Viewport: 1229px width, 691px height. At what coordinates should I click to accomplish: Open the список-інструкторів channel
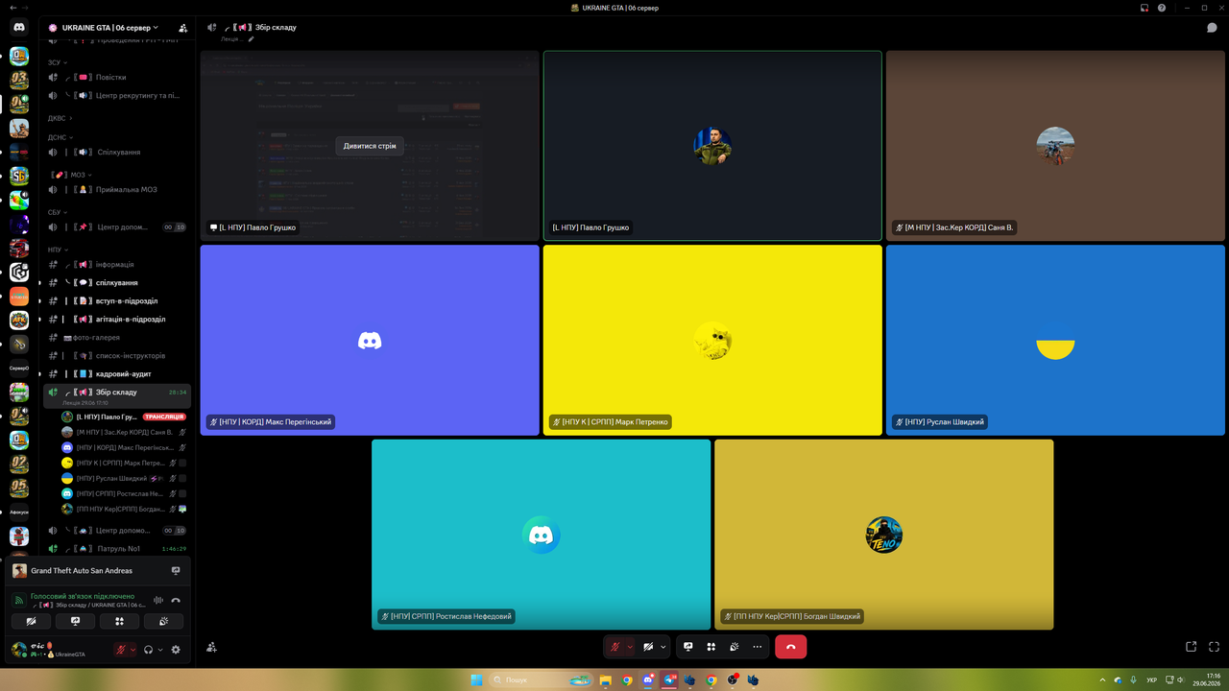click(x=117, y=355)
